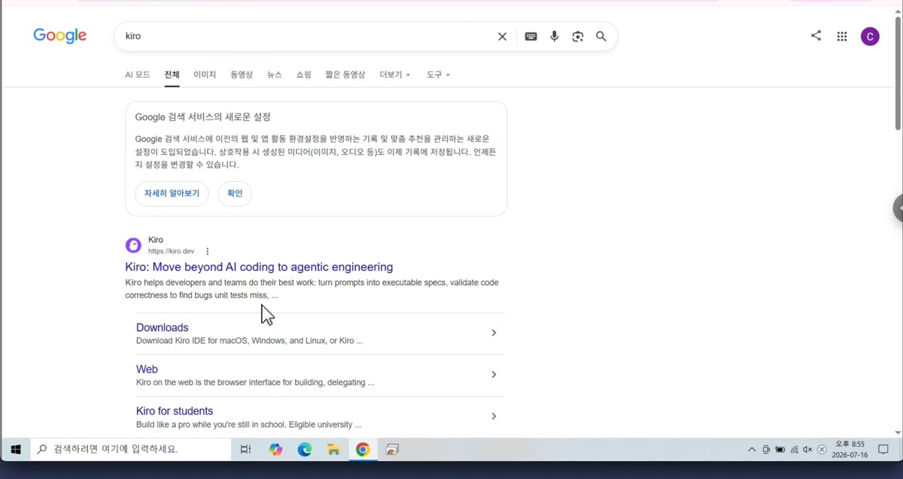The height and width of the screenshot is (479, 903).
Task: Open Microsoft Edge from the taskbar
Action: [305, 450]
